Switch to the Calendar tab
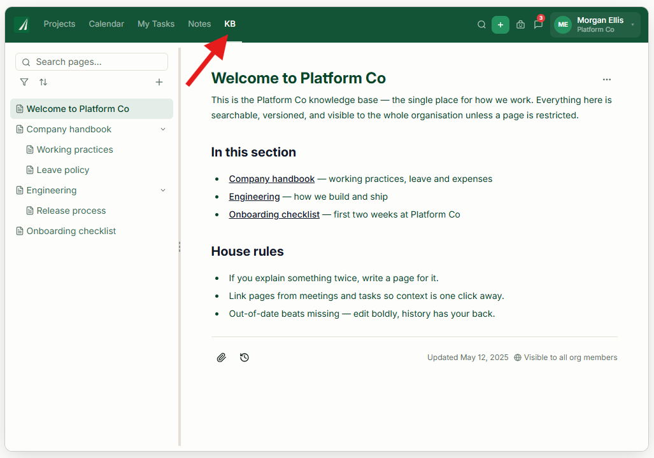 pyautogui.click(x=106, y=24)
